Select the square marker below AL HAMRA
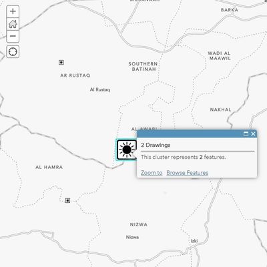This screenshot has width=267, height=267. (67, 200)
